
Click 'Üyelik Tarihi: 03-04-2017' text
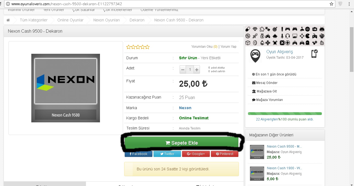click(285, 58)
